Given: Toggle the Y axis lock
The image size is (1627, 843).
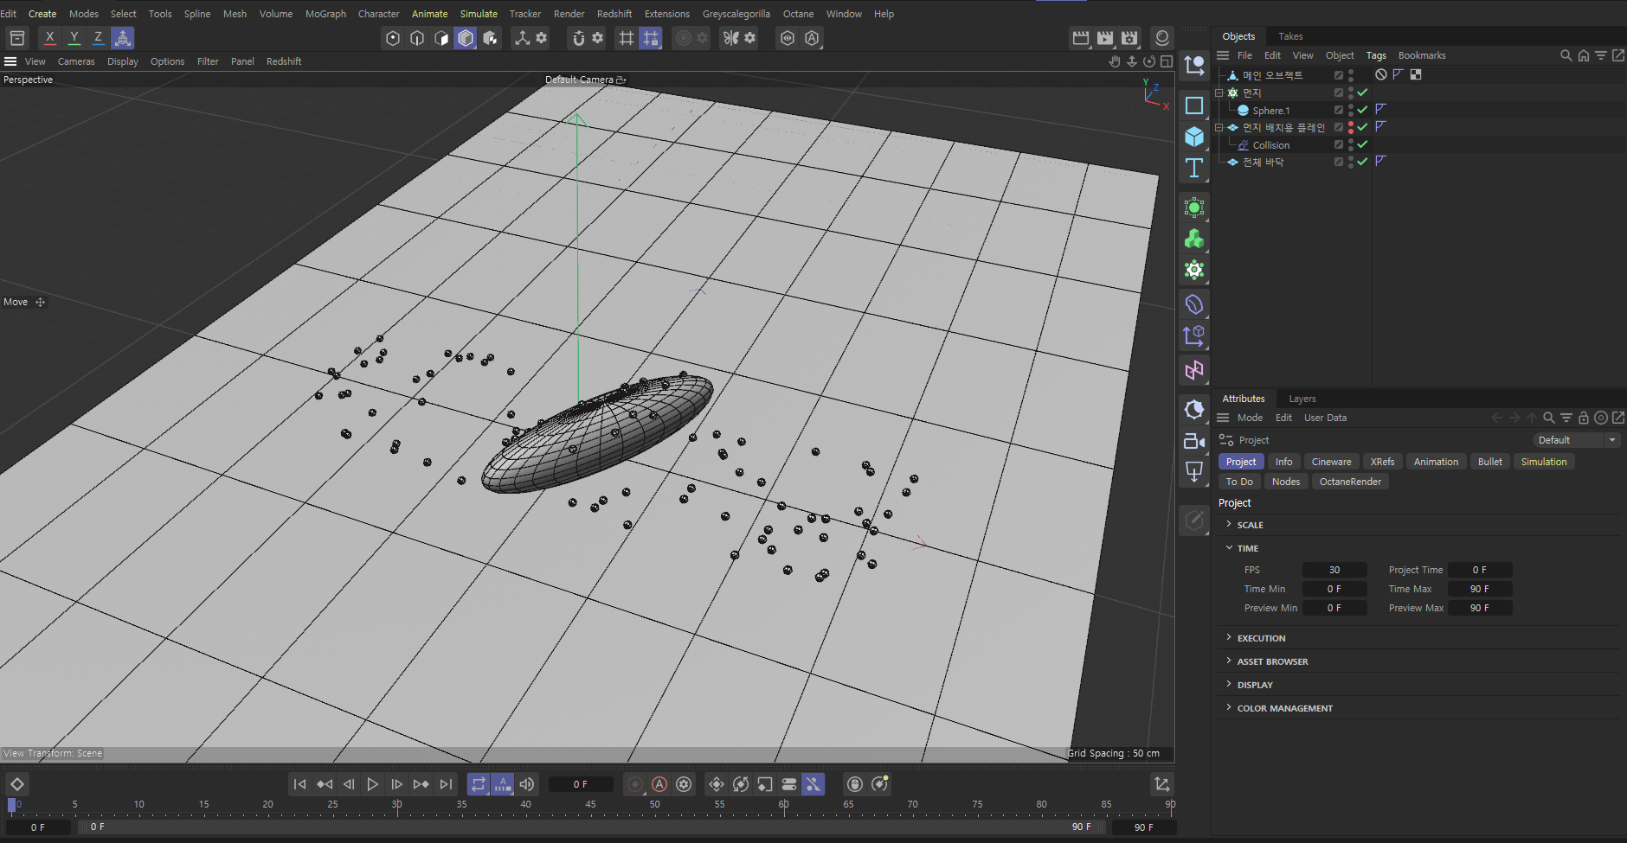Looking at the screenshot, I should [x=74, y=37].
